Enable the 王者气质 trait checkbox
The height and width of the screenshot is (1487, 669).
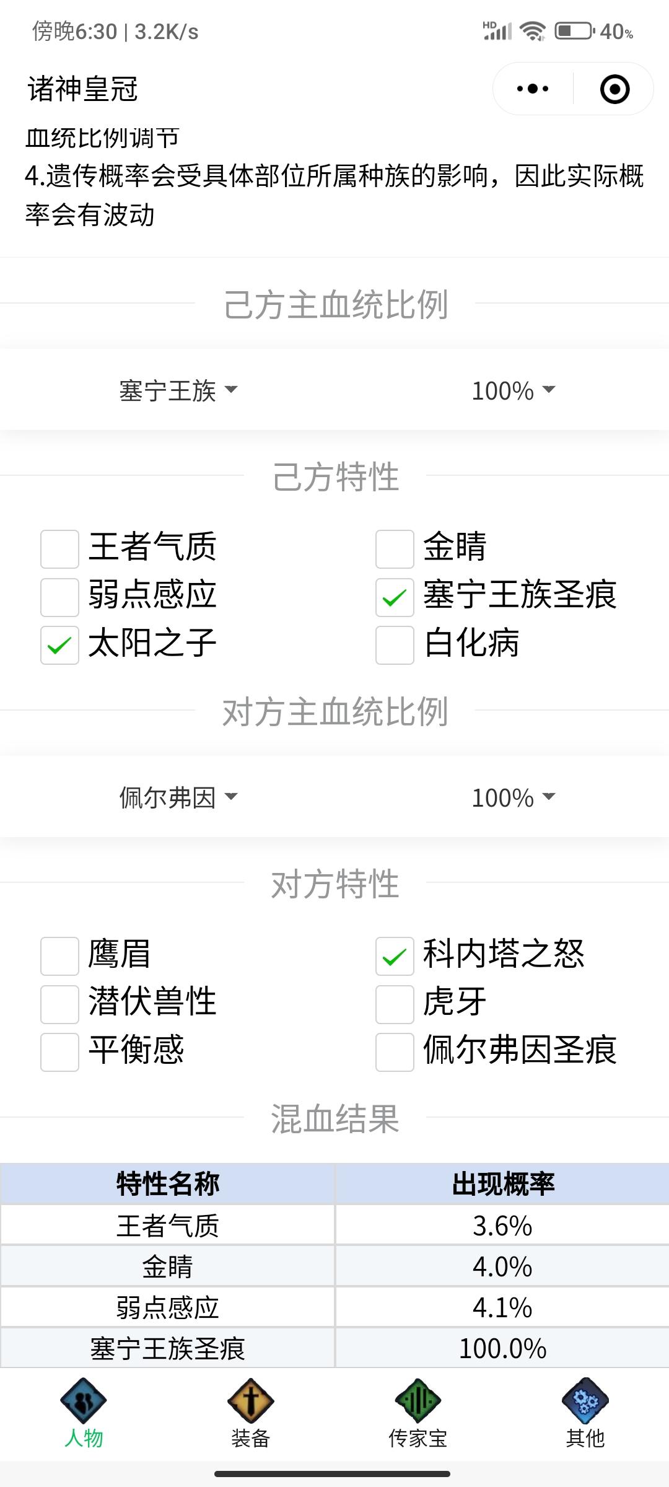(59, 549)
